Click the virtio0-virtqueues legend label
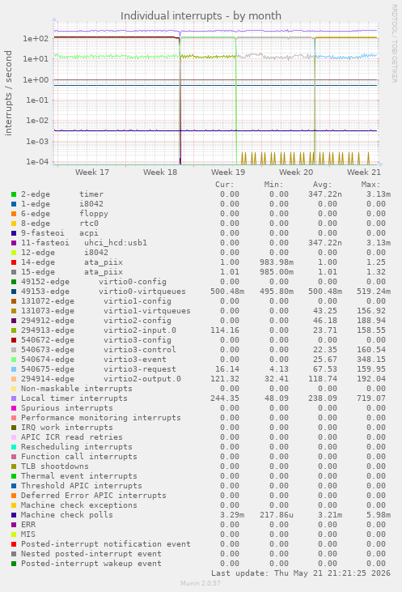 click(x=142, y=292)
